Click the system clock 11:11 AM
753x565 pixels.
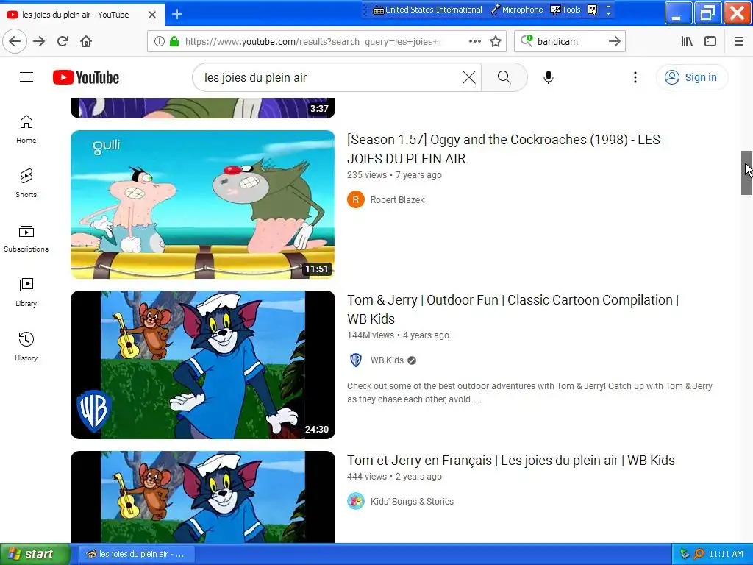coord(726,554)
